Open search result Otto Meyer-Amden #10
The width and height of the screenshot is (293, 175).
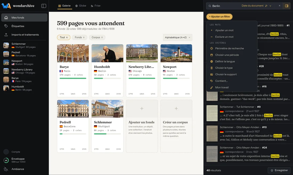pyautogui.click(x=248, y=133)
